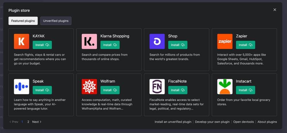
Task: Install the Speak plugin
Action: [42, 90]
